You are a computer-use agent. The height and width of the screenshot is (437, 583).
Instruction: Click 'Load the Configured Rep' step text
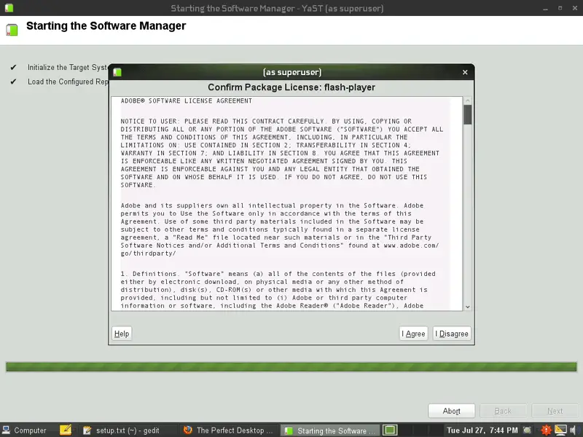pos(68,82)
